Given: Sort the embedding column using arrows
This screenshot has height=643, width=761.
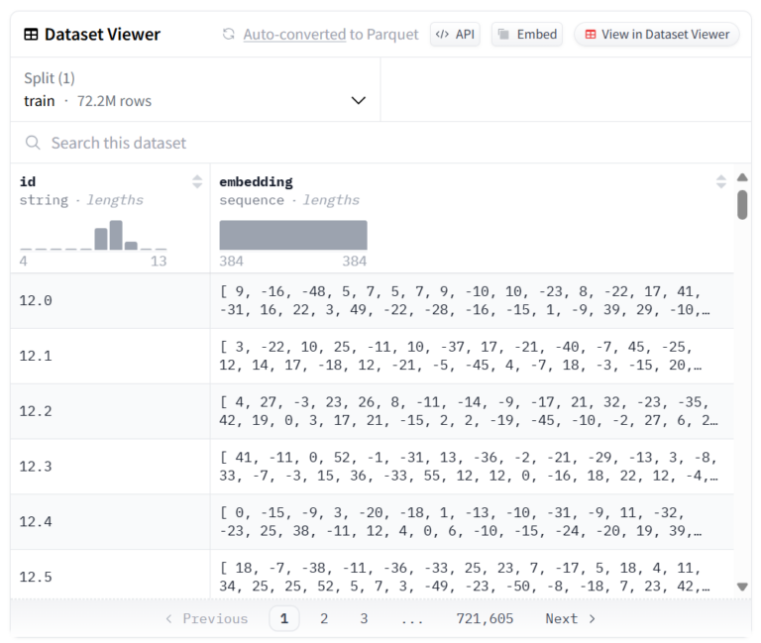Looking at the screenshot, I should coord(720,181).
